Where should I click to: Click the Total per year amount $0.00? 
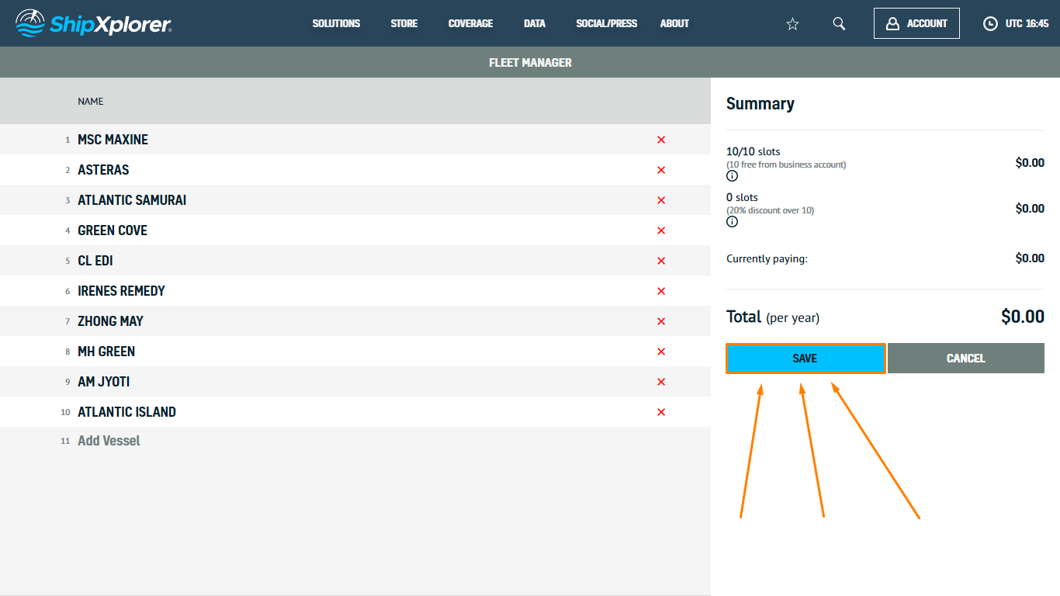click(x=1023, y=317)
